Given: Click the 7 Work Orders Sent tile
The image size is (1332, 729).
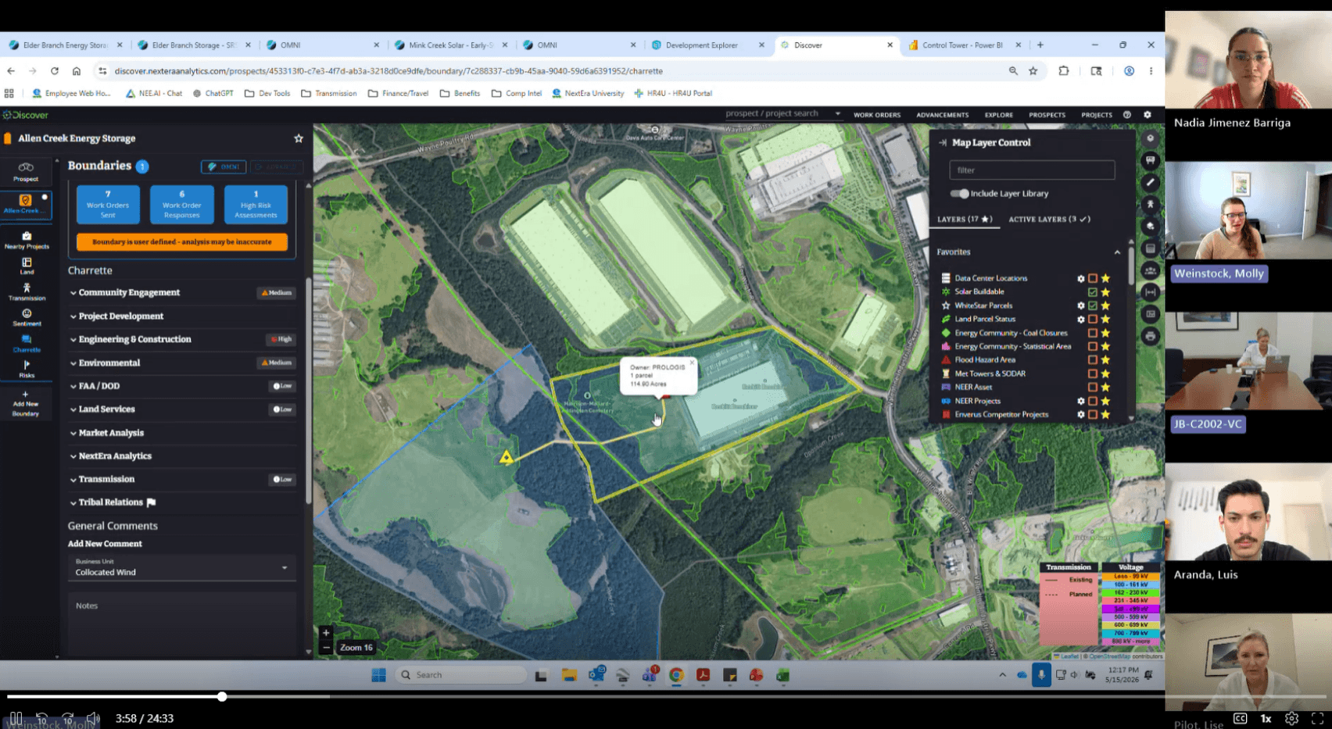Looking at the screenshot, I should [x=108, y=205].
